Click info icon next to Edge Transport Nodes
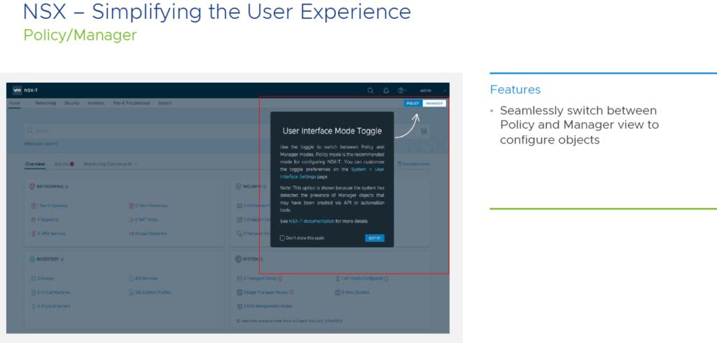Screen dimensions: 717x343 coord(291,292)
